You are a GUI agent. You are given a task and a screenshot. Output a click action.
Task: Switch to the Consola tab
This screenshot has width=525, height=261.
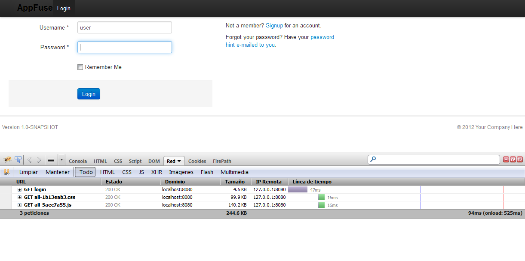click(x=78, y=161)
